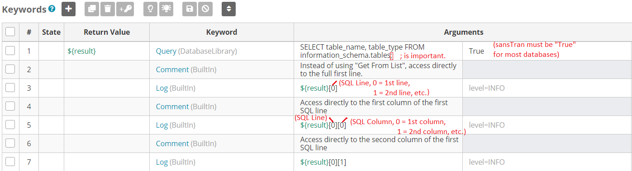Open the Keywords help question mark icon

point(52,9)
